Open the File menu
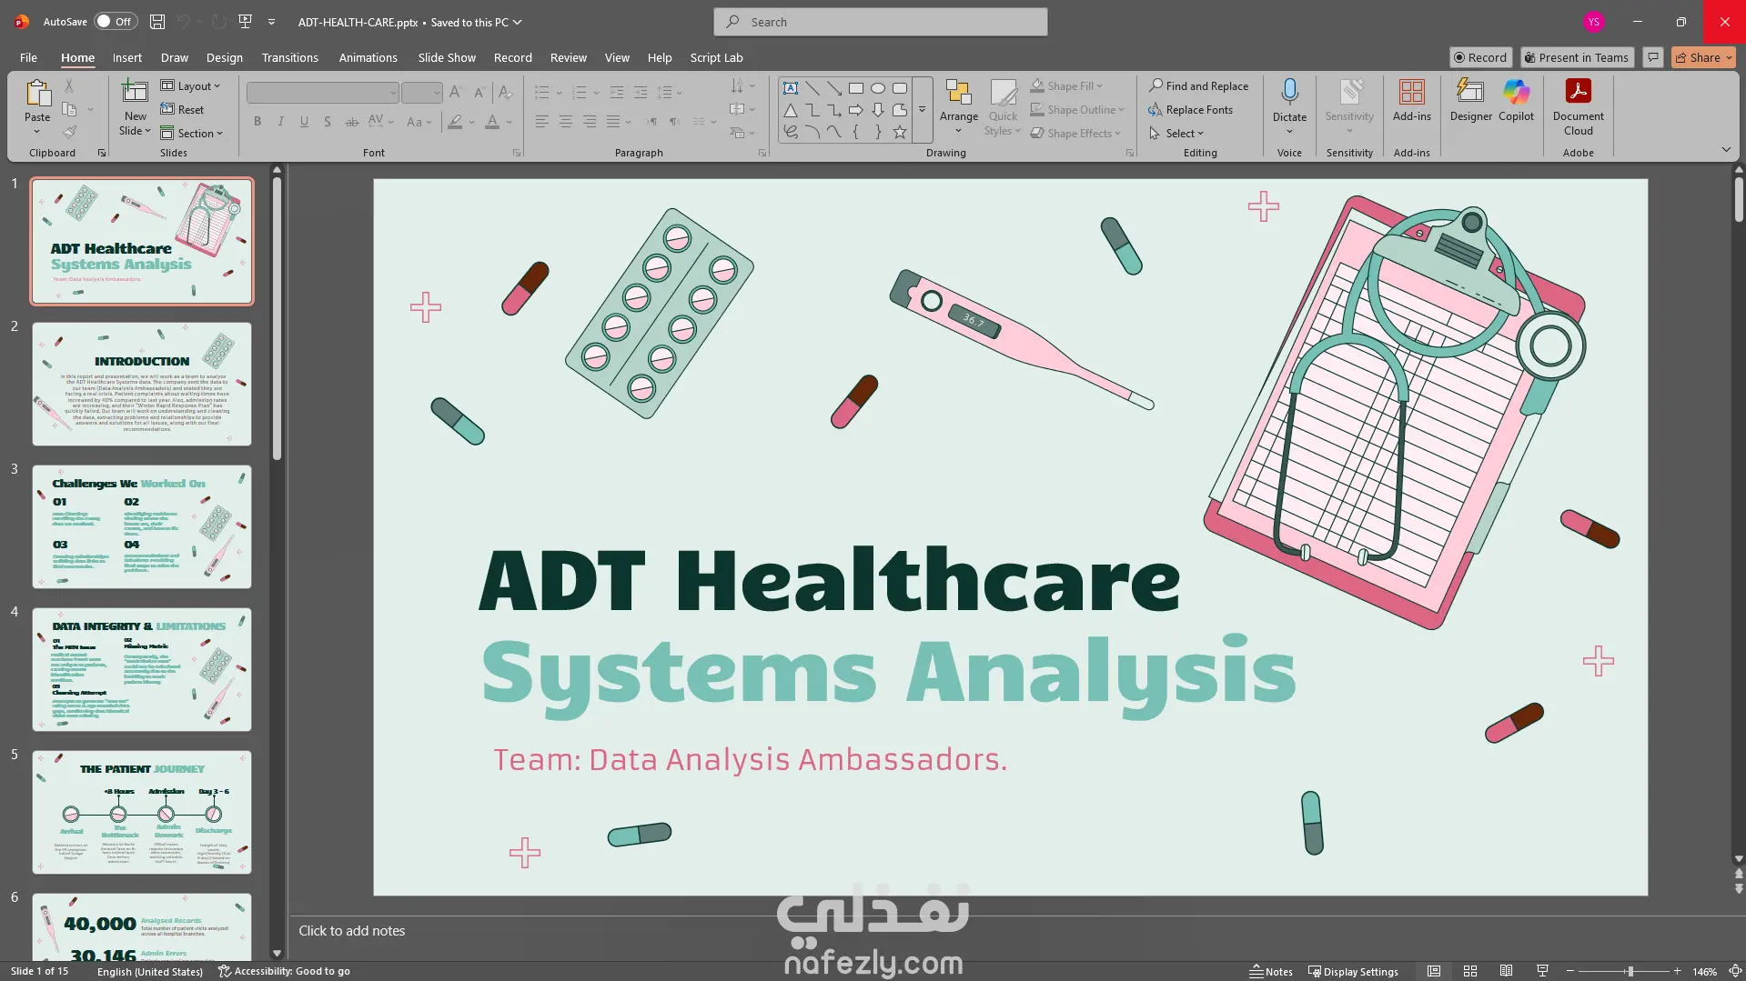The width and height of the screenshot is (1746, 981). (x=28, y=57)
